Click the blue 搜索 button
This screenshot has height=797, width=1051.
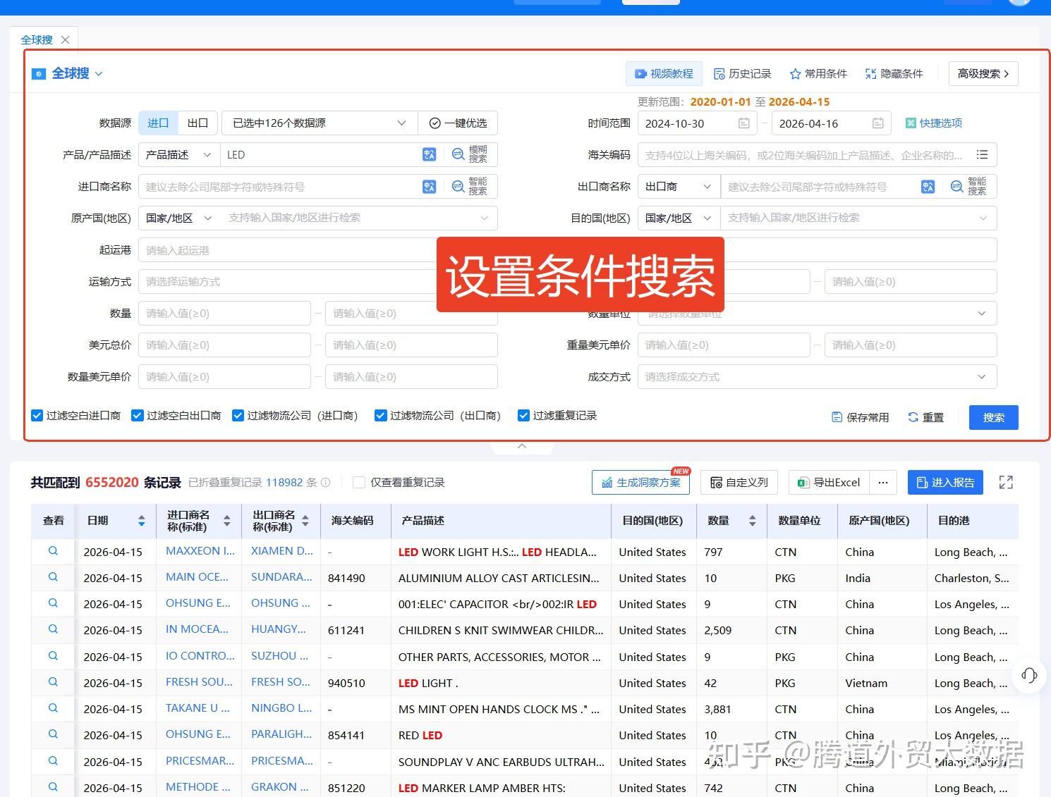click(994, 417)
